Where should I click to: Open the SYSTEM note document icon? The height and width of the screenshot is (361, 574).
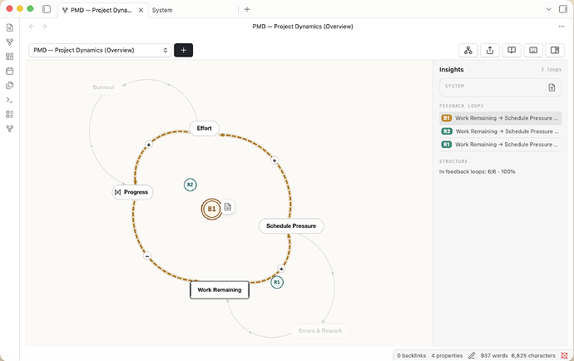pos(552,87)
